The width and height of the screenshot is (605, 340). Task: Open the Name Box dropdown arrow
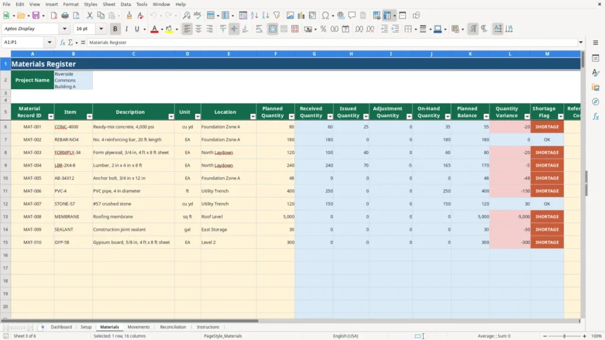50,42
